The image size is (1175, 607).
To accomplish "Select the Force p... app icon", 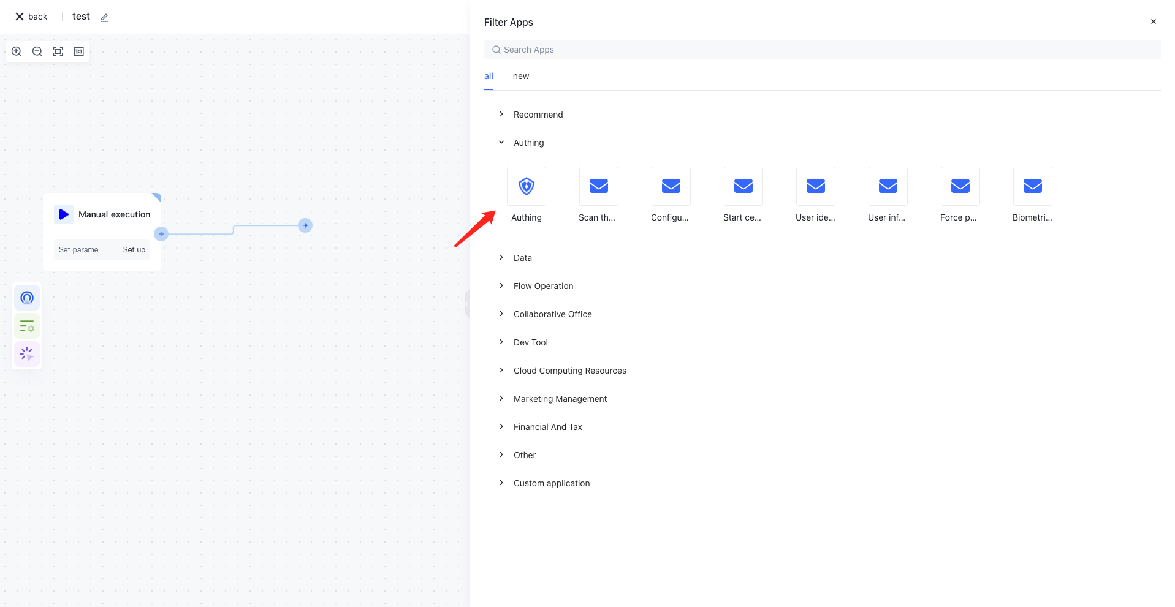I will 960,186.
